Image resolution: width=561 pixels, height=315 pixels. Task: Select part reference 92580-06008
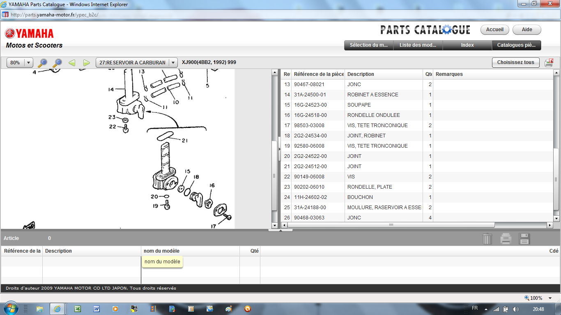tap(309, 146)
